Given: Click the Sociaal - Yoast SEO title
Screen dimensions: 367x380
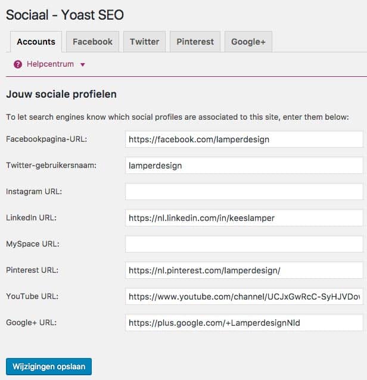Looking at the screenshot, I should tap(65, 15).
